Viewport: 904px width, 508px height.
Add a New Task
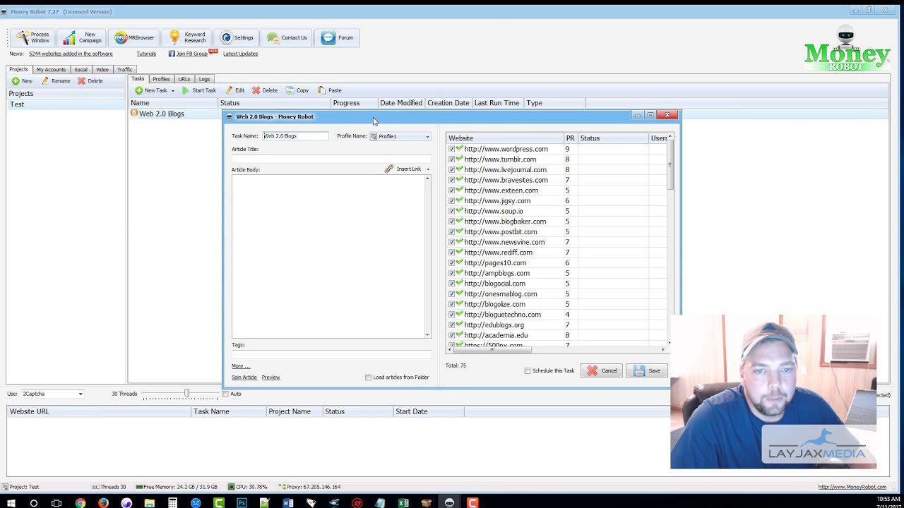coord(150,90)
